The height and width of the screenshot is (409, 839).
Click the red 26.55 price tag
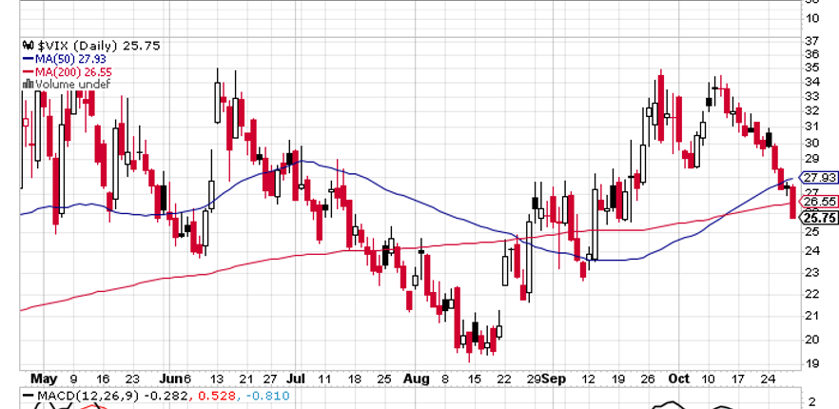pyautogui.click(x=819, y=202)
